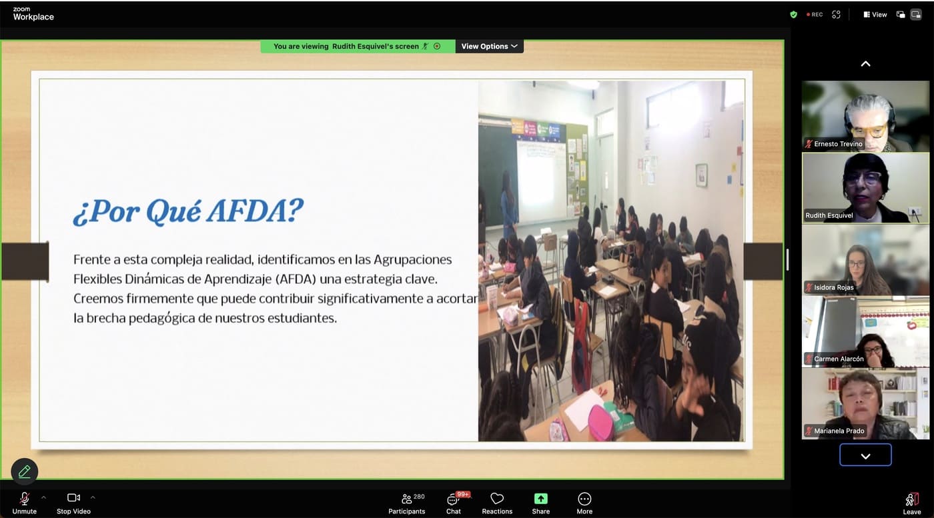Screen dimensions: 934x518
Task: Open the Participants panel
Action: click(x=407, y=503)
